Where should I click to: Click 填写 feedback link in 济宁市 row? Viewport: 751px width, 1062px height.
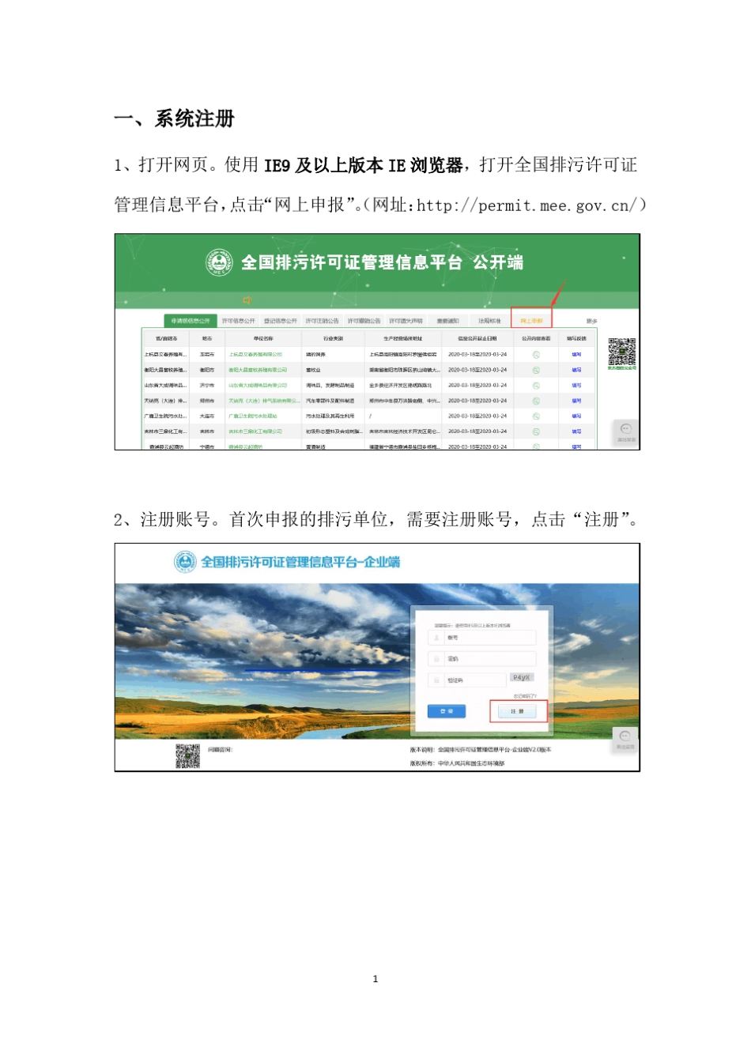click(x=576, y=386)
